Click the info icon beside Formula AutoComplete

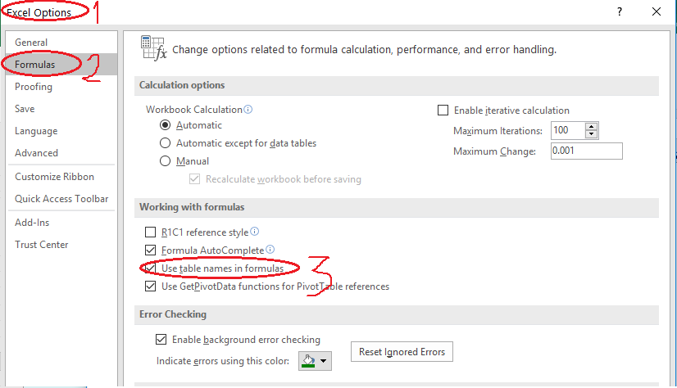(x=270, y=250)
